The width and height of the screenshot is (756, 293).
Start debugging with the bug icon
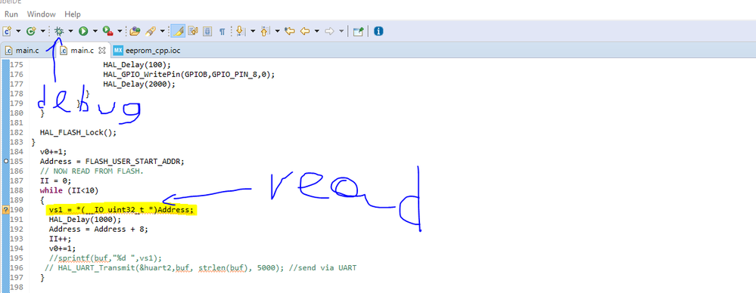click(59, 31)
